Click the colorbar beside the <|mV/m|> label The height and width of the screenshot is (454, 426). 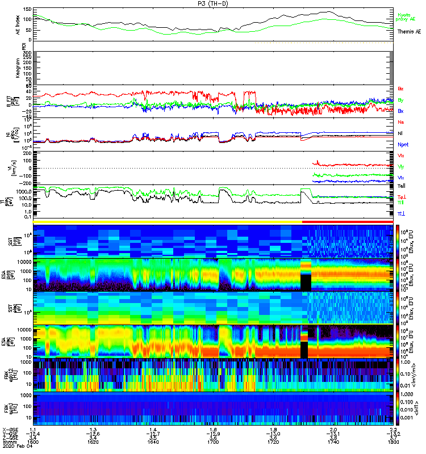click(397, 375)
